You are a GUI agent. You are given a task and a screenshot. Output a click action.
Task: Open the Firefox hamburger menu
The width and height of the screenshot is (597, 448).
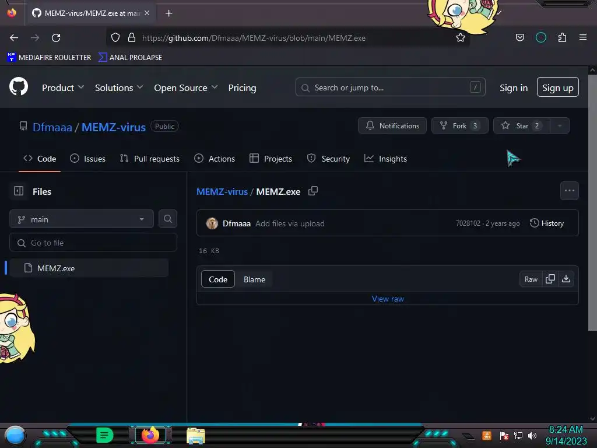pos(582,37)
